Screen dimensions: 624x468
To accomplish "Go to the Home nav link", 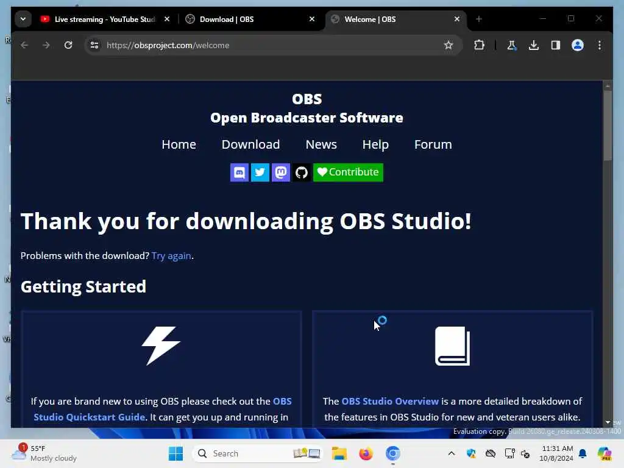I will [179, 144].
